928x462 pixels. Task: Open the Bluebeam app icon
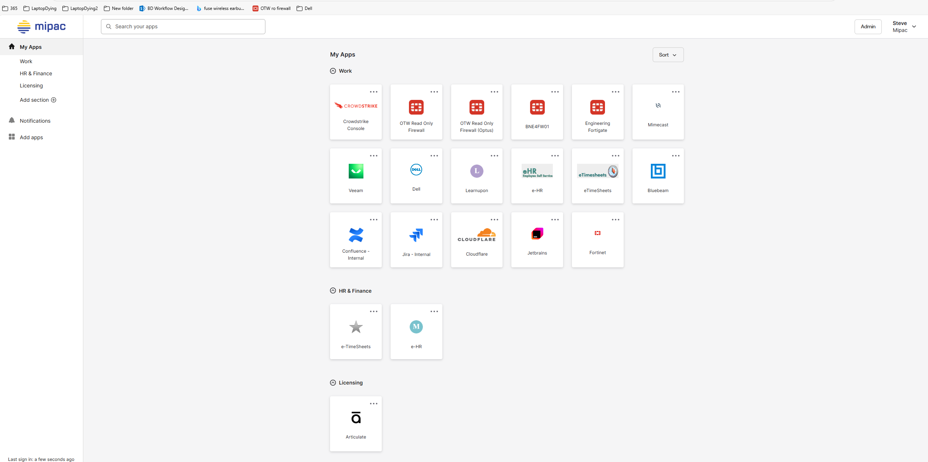tap(658, 171)
